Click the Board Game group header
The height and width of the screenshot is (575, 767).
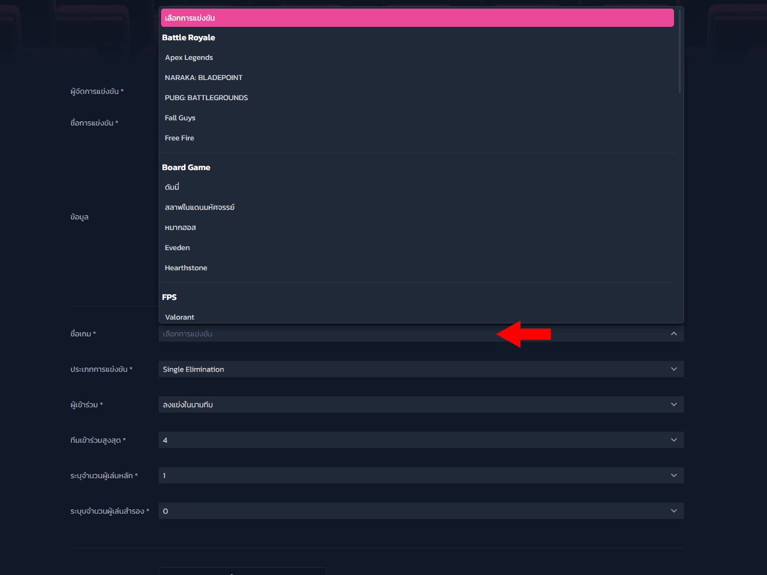click(186, 167)
